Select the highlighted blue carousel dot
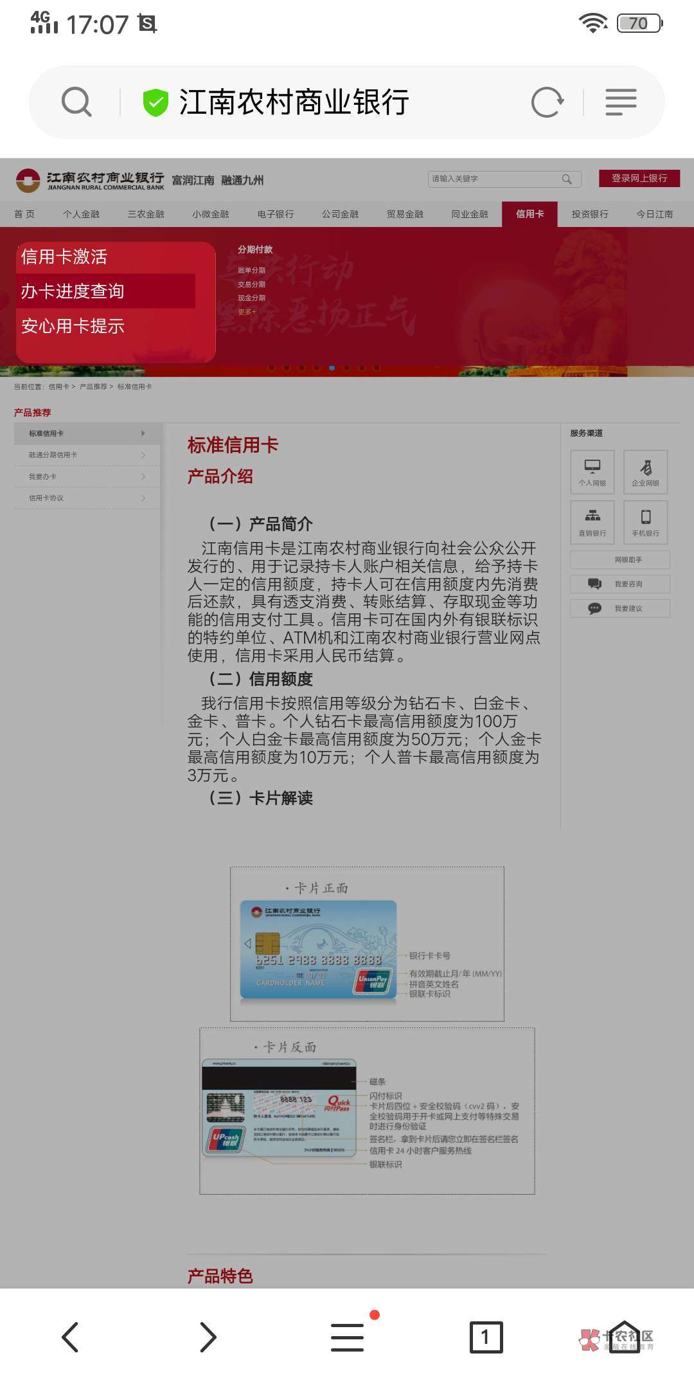The height and width of the screenshot is (1385, 694). click(332, 368)
